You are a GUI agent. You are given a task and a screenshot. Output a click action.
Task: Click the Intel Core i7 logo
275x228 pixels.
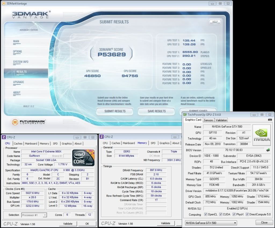tap(83, 158)
